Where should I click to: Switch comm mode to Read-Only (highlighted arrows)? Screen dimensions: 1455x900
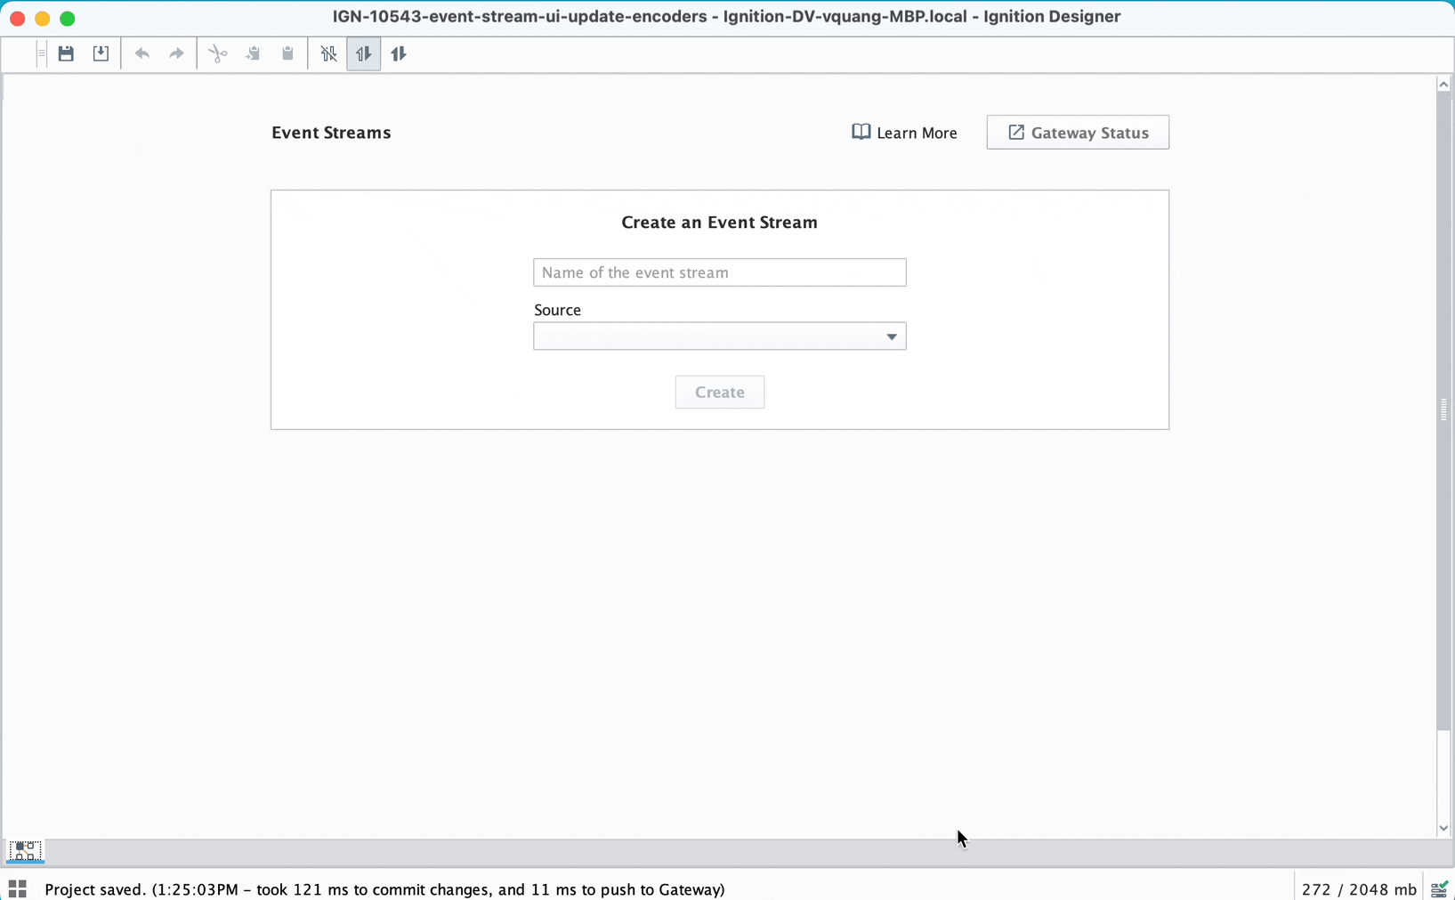363,53
